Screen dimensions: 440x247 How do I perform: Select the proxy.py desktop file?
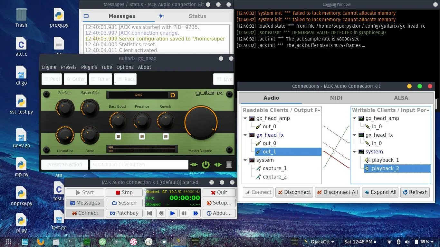click(x=59, y=18)
